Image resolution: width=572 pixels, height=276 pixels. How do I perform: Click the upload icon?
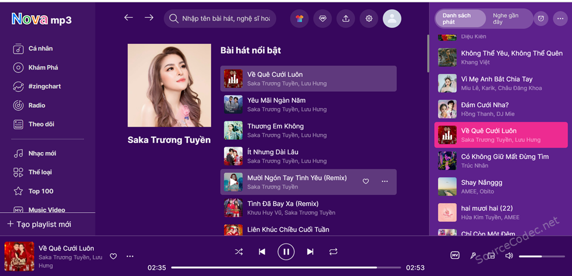click(x=346, y=19)
